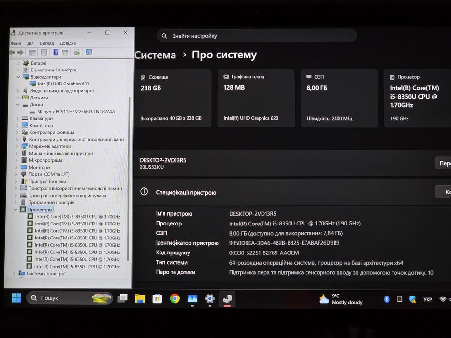The height and width of the screenshot is (338, 451).
Task: Collapse the Диски node
Action: pyautogui.click(x=18, y=105)
